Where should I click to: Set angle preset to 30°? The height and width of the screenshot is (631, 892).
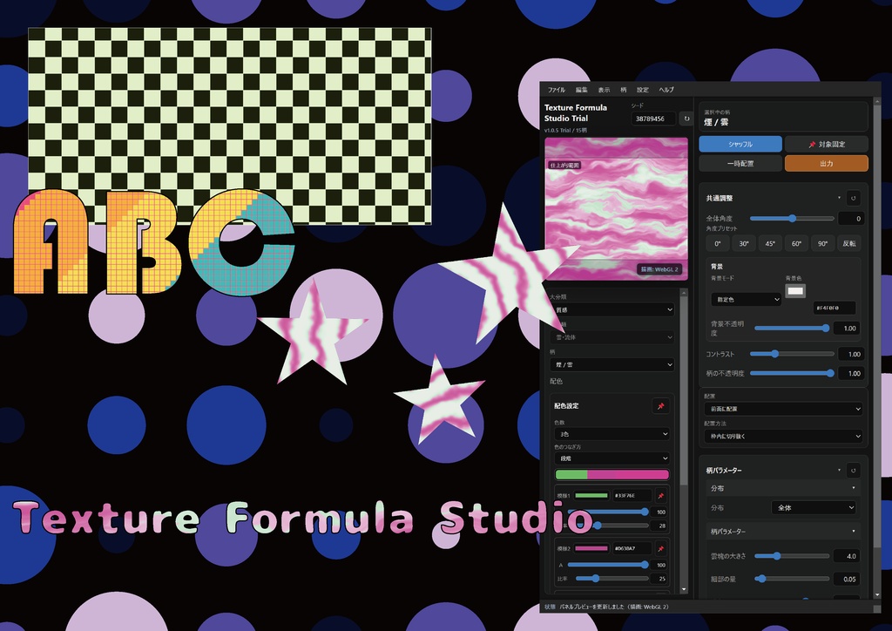pos(744,243)
